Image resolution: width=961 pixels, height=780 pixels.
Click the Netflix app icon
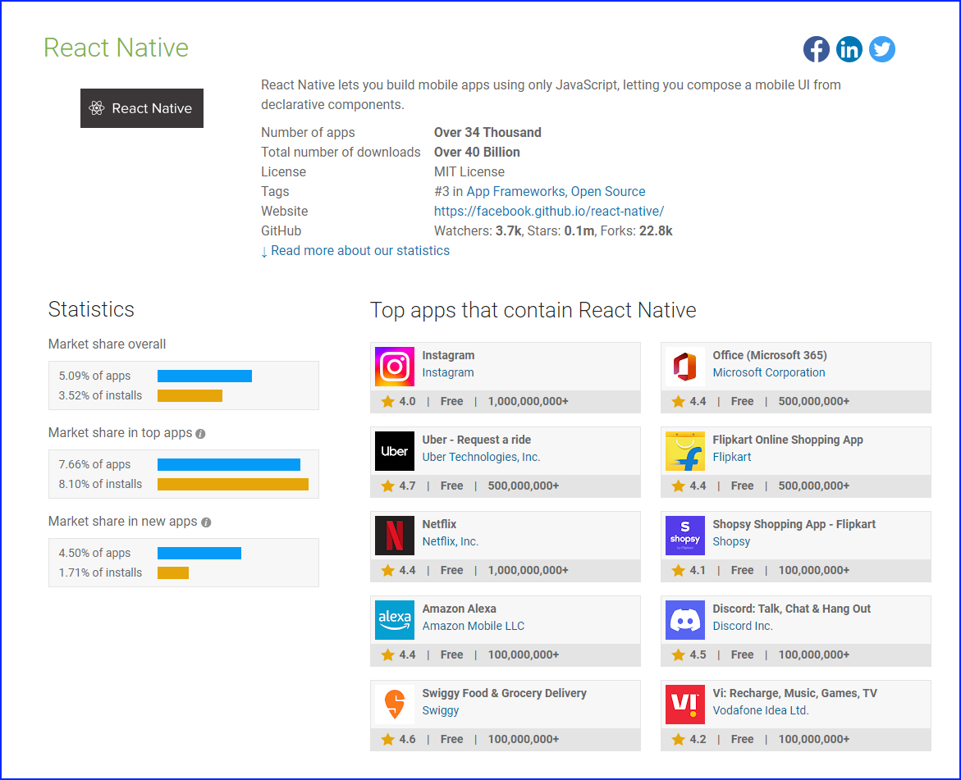pyautogui.click(x=395, y=536)
